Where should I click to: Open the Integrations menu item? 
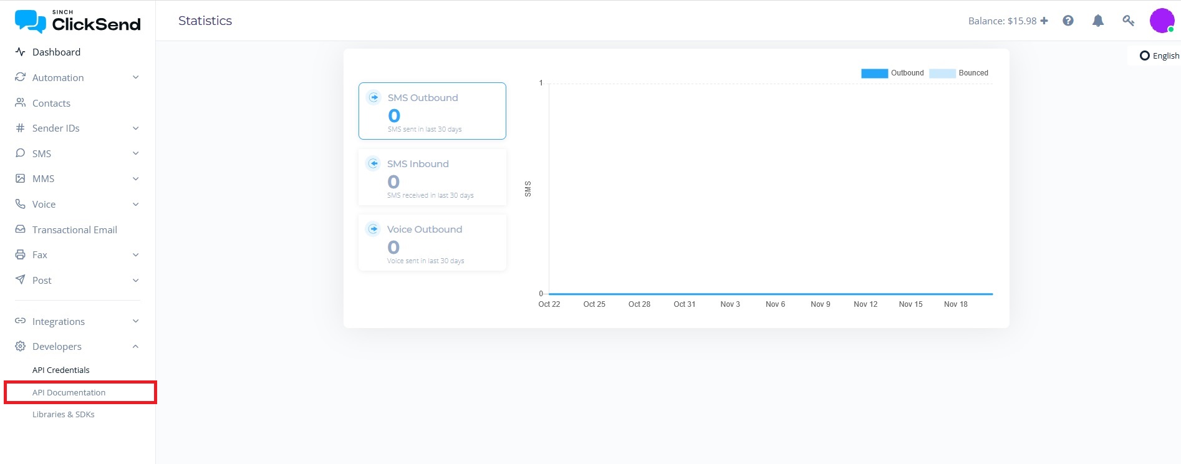59,321
